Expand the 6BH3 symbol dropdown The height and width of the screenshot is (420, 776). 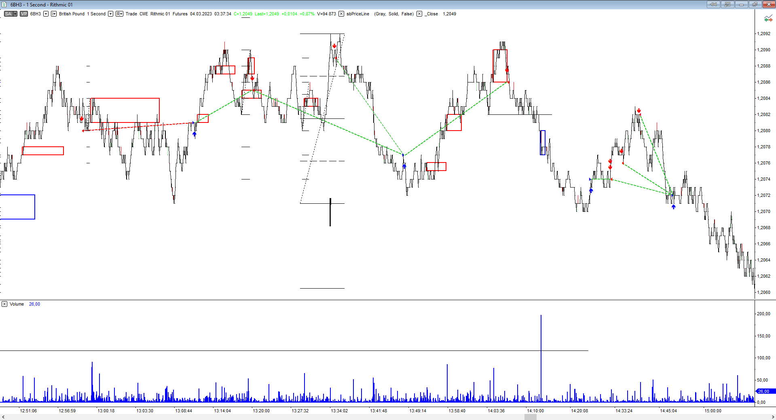click(x=46, y=14)
